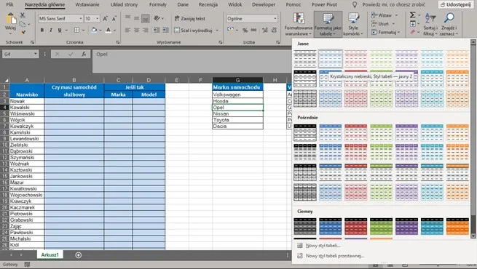Screen dimensions: 477x269
Task: Click the Fill color bucket icon
Action: (x=94, y=30)
